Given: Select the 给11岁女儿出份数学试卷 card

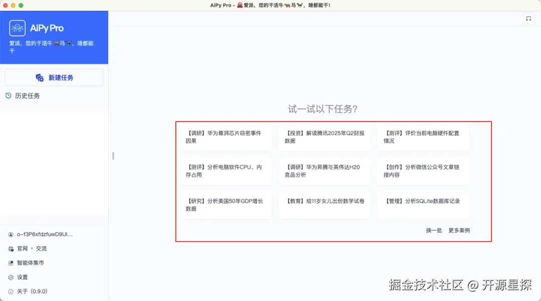Looking at the screenshot, I should [x=325, y=204].
